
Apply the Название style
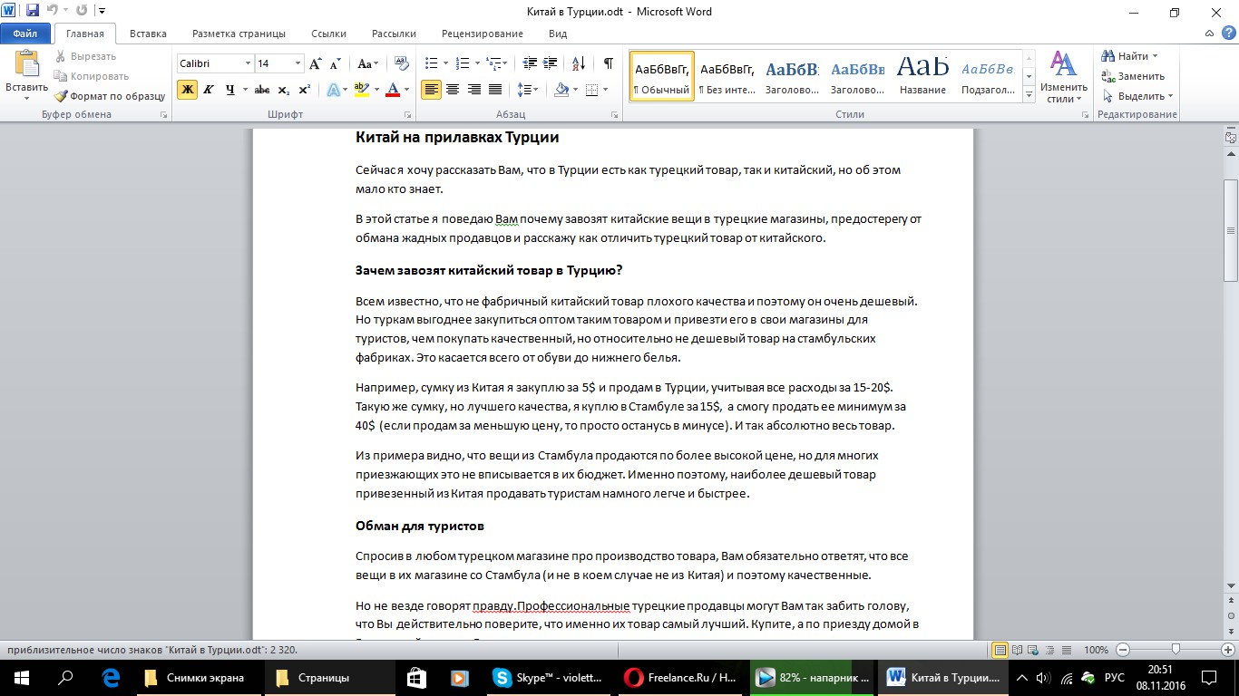922,76
